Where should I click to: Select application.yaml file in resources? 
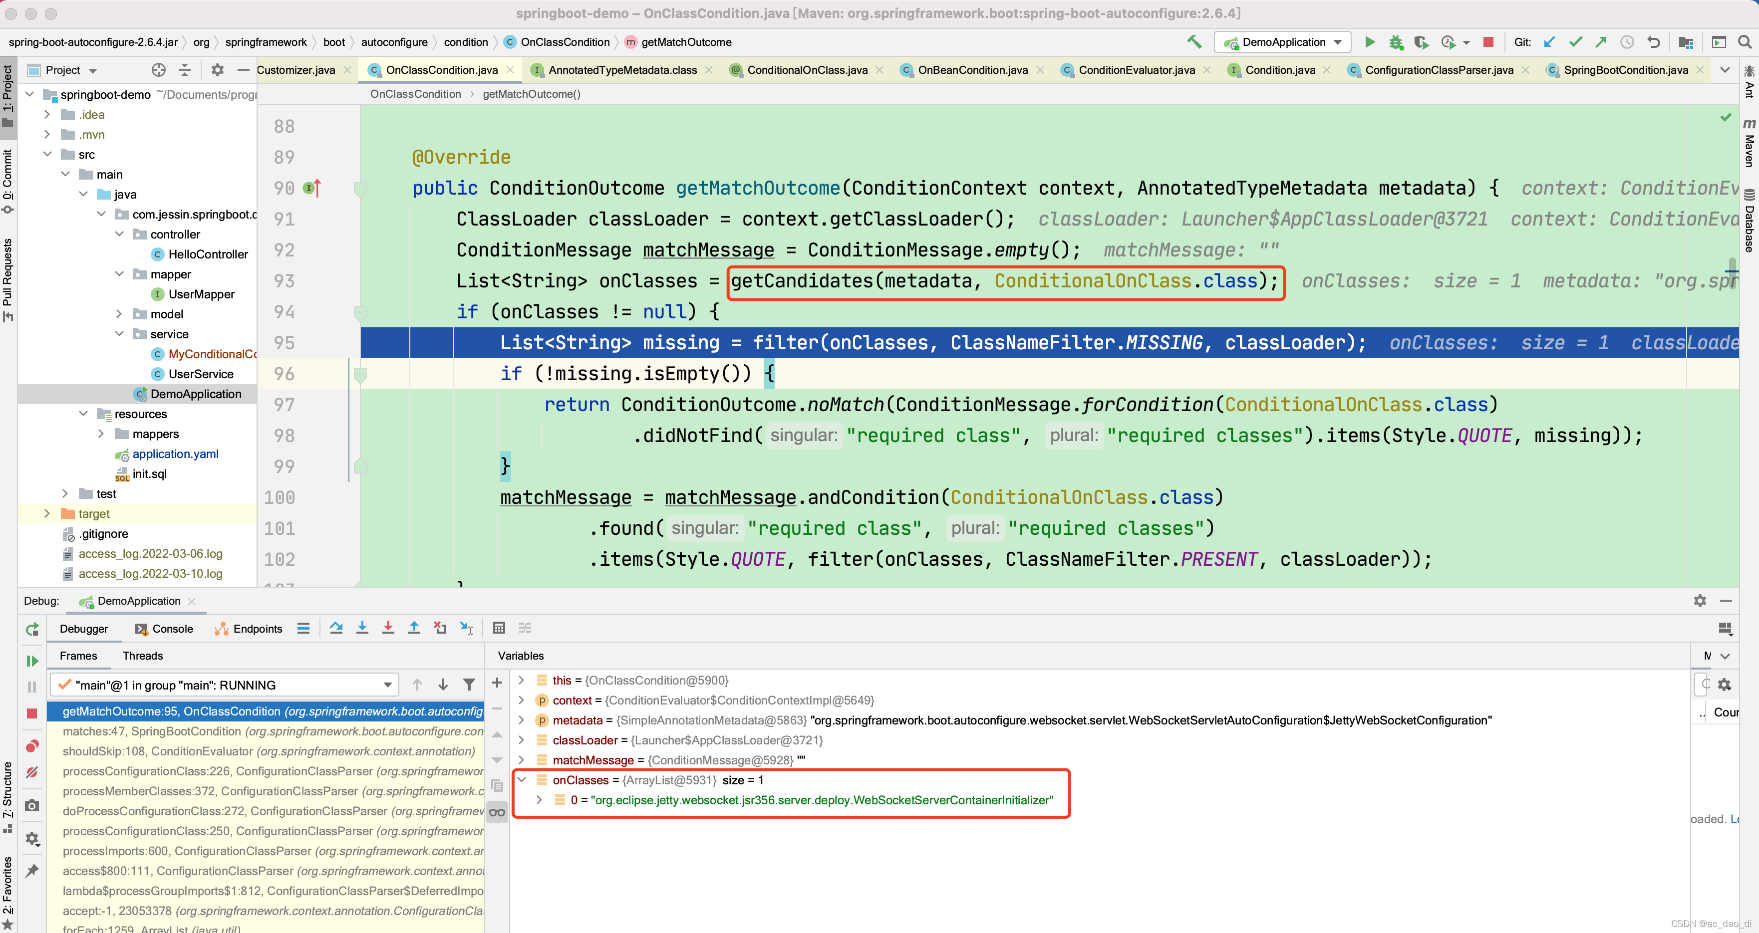(x=175, y=454)
